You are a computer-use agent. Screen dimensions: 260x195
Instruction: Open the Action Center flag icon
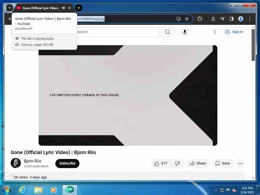(x=228, y=190)
